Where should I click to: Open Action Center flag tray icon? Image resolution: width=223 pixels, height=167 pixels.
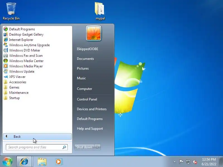181,162
